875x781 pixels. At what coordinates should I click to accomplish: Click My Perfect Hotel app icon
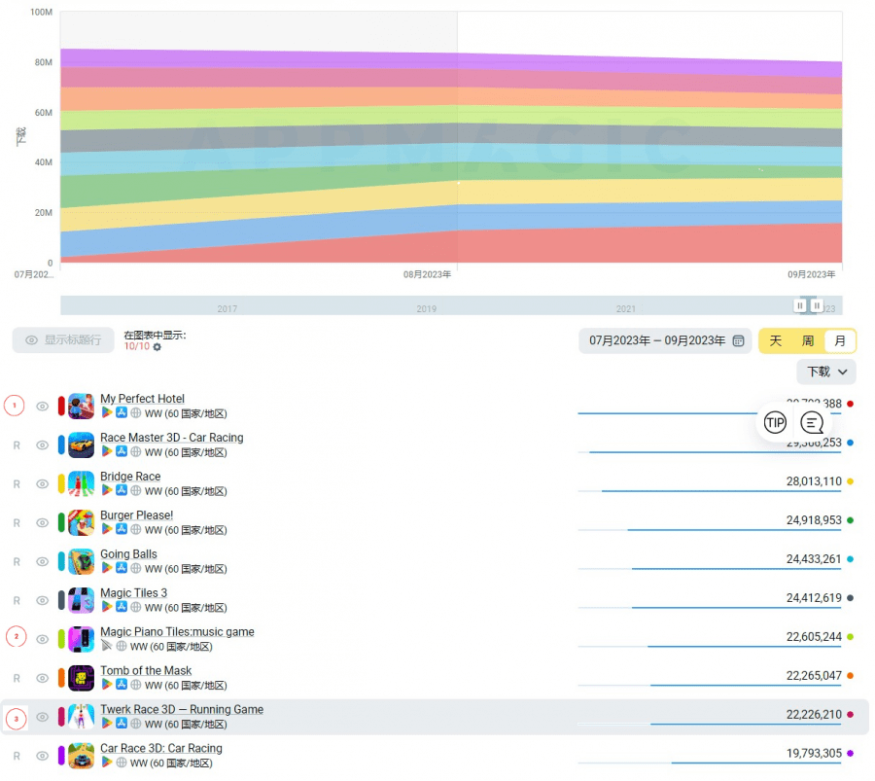(x=82, y=407)
